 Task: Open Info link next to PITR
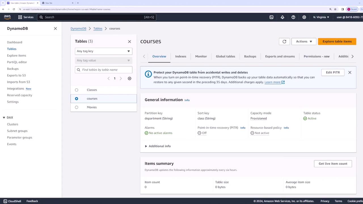point(243,128)
